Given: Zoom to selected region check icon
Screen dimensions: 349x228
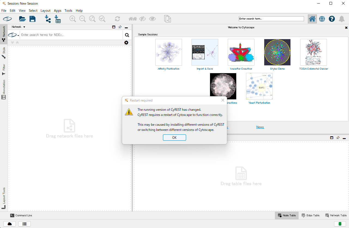Looking at the screenshot, I should pos(102,19).
